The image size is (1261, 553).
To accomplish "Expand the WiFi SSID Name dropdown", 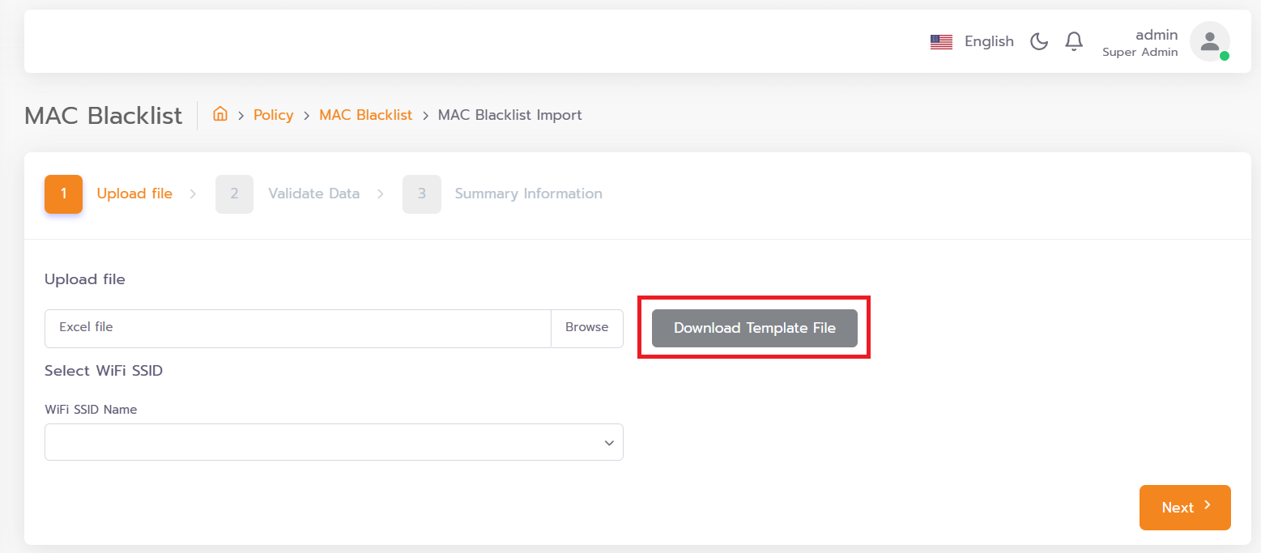I will click(334, 442).
